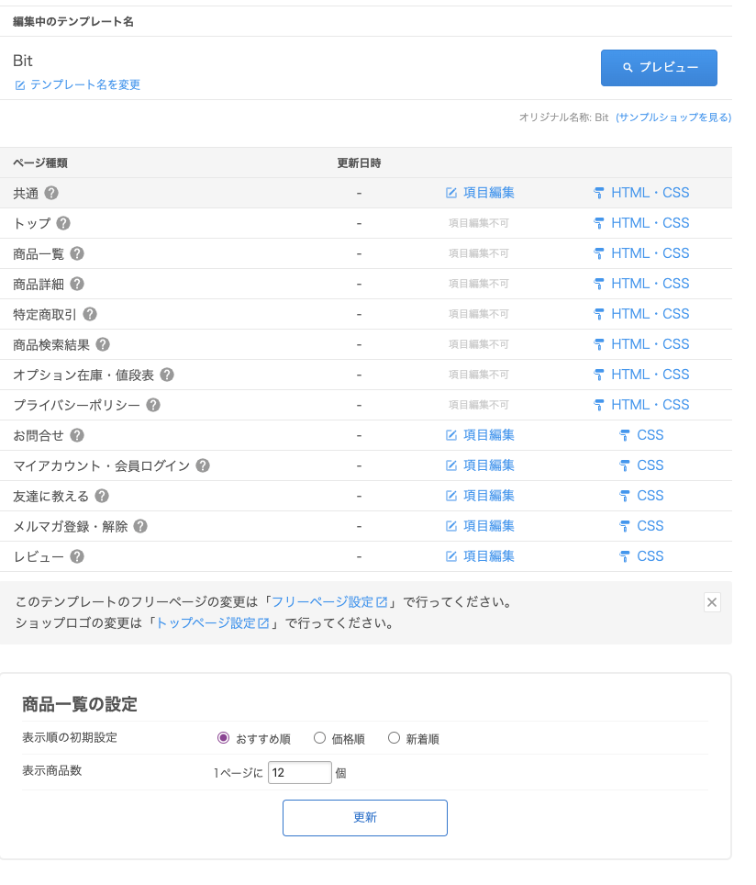Click the 更新日時 column header
This screenshot has width=756, height=885.
[359, 163]
